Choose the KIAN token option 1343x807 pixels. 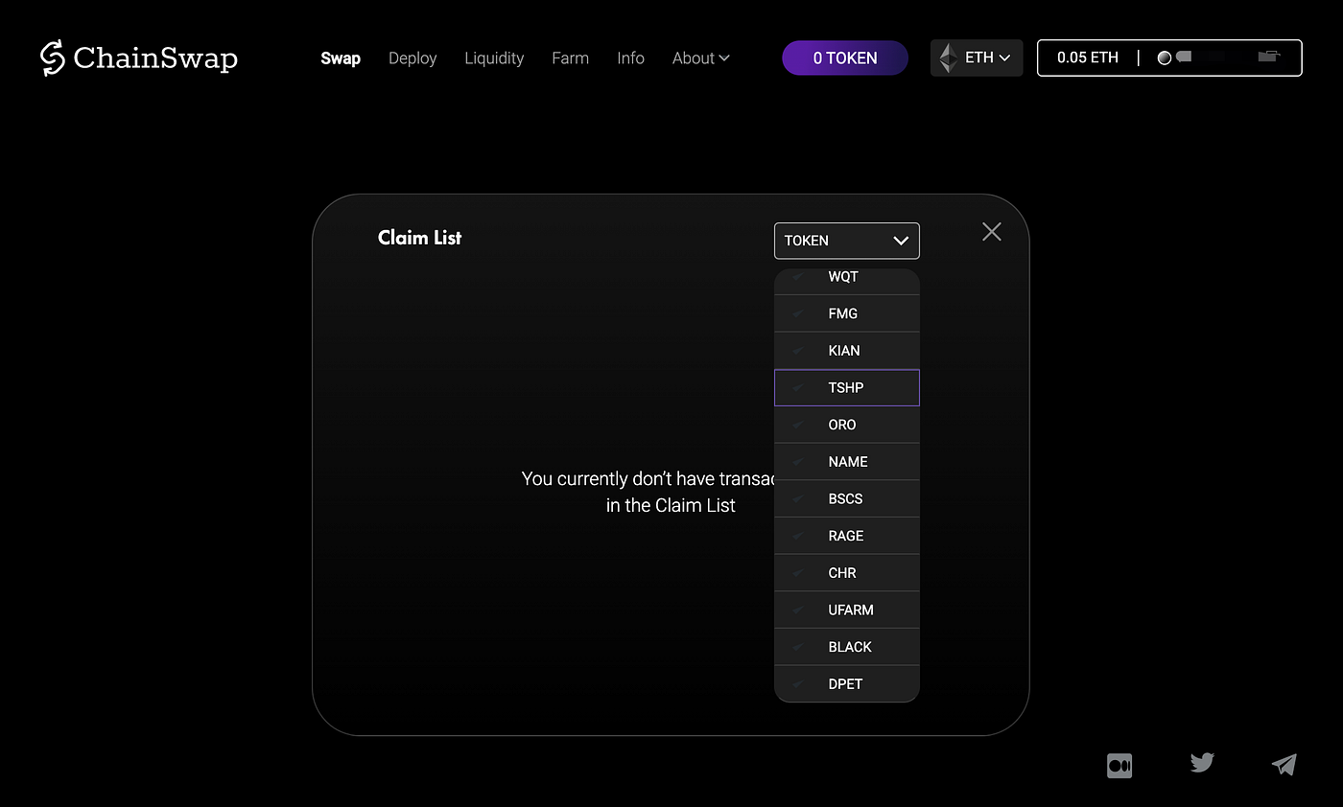[x=847, y=351]
